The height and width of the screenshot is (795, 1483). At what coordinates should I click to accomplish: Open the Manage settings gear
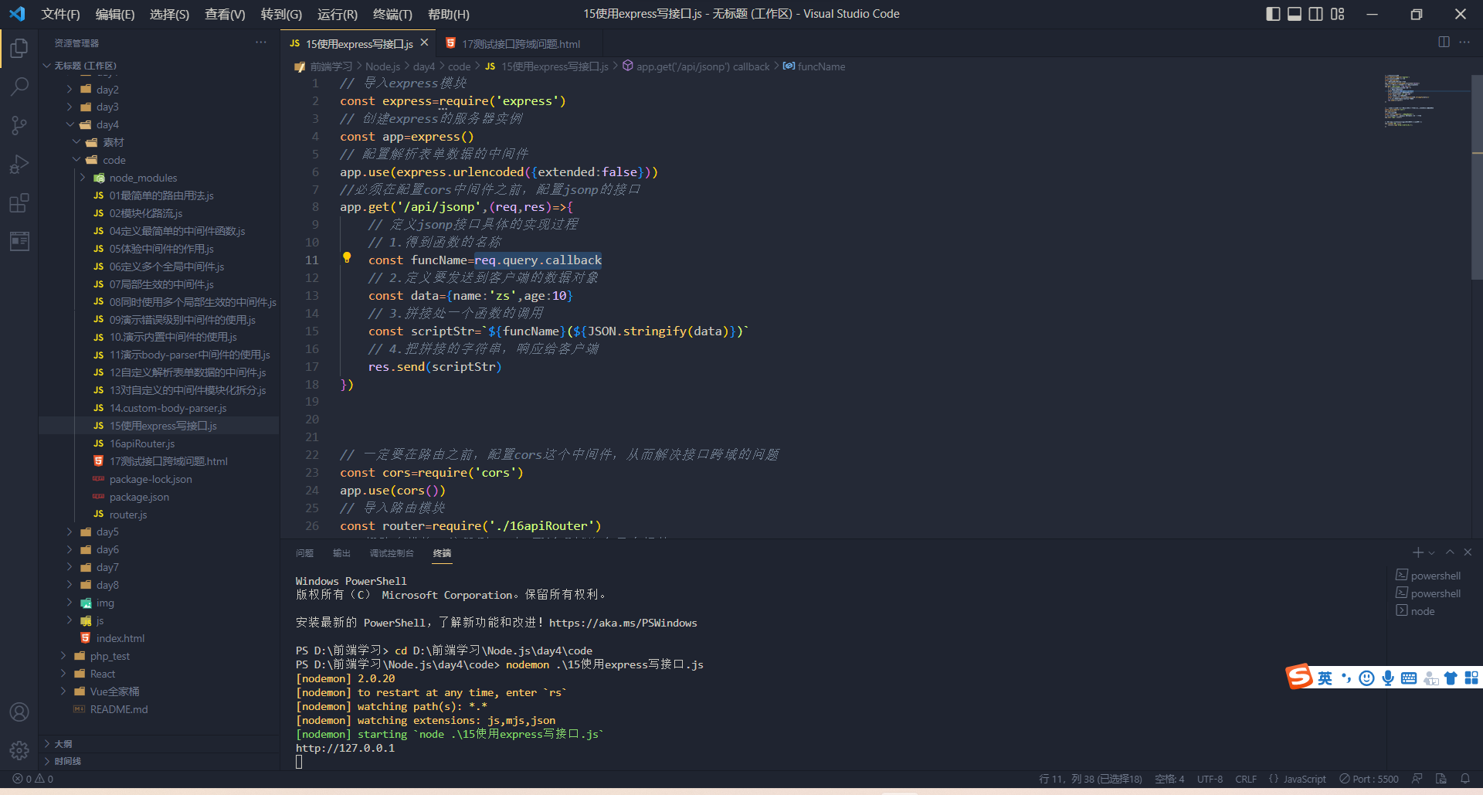[19, 750]
